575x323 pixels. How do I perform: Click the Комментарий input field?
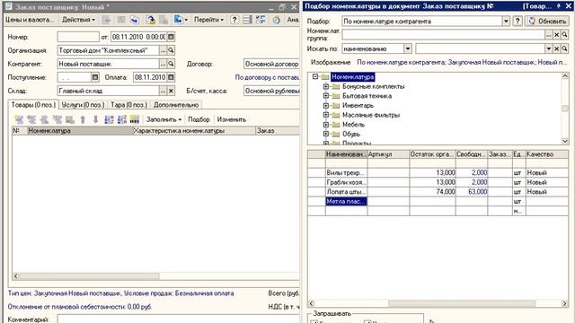coord(178,319)
